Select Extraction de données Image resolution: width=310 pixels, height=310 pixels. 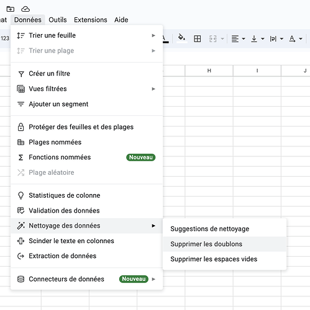click(87, 256)
